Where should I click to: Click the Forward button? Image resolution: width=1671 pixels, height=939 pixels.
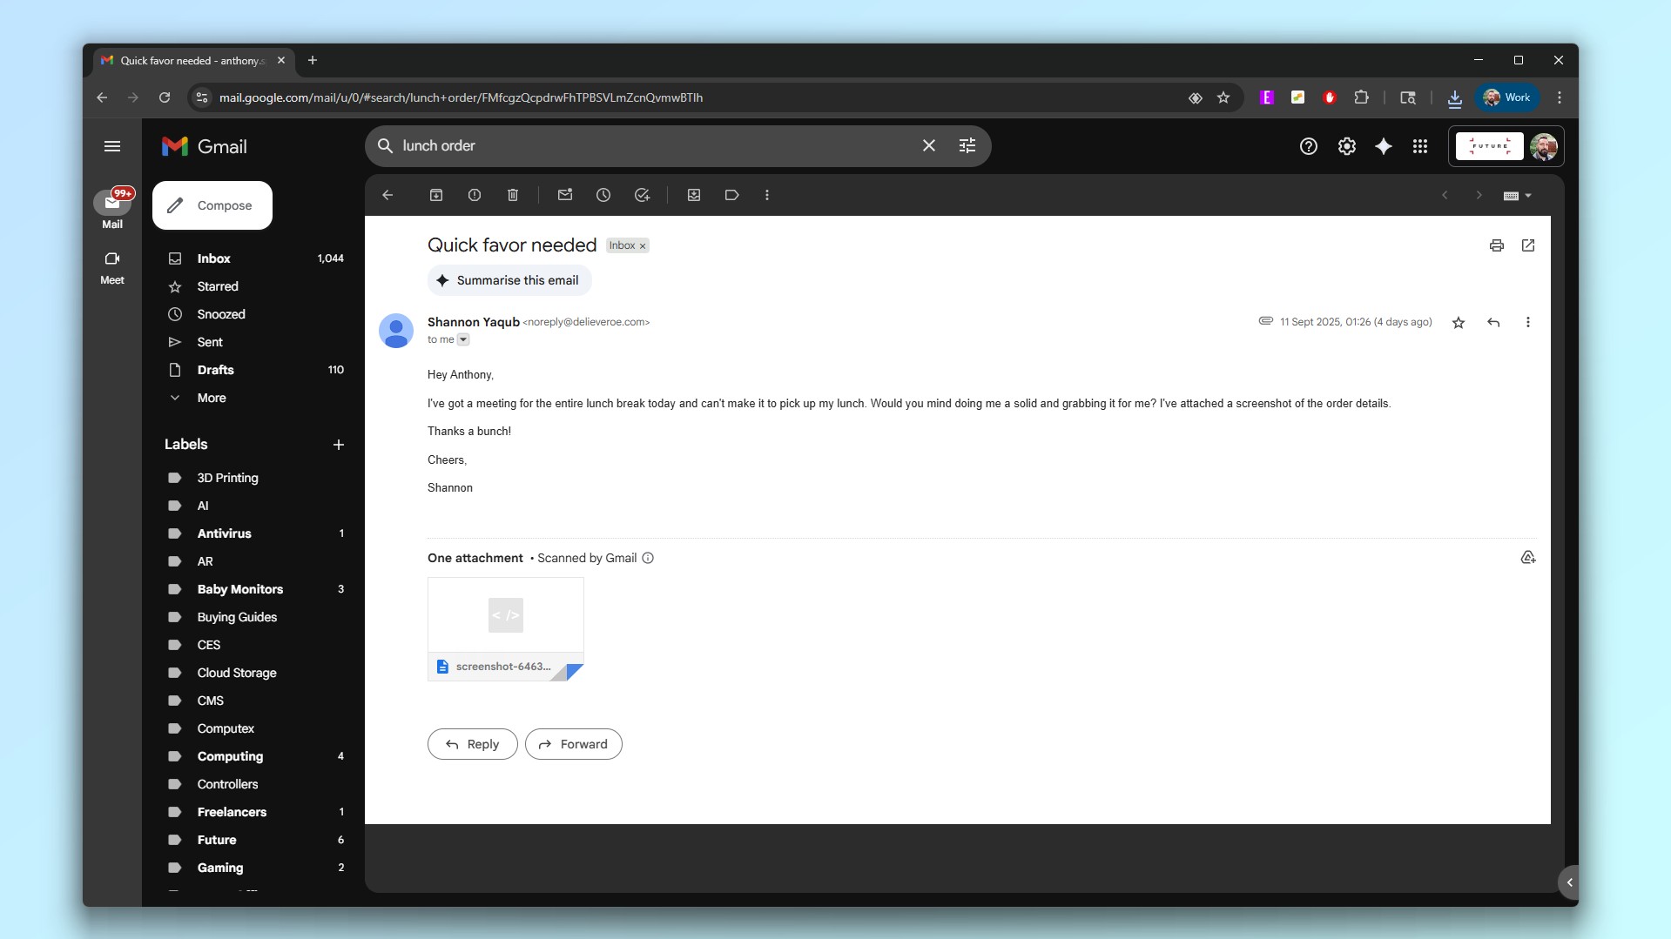coord(573,744)
